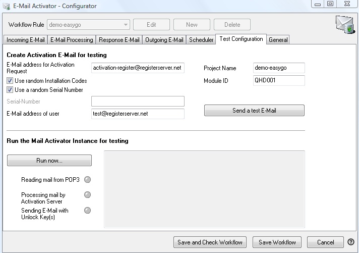Switch to the Incoming E-Mail tab
Screen dimensions: 359x253
pyautogui.click(x=25, y=40)
